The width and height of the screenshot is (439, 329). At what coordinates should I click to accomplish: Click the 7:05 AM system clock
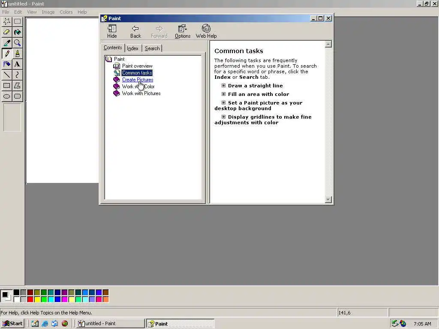click(x=422, y=324)
